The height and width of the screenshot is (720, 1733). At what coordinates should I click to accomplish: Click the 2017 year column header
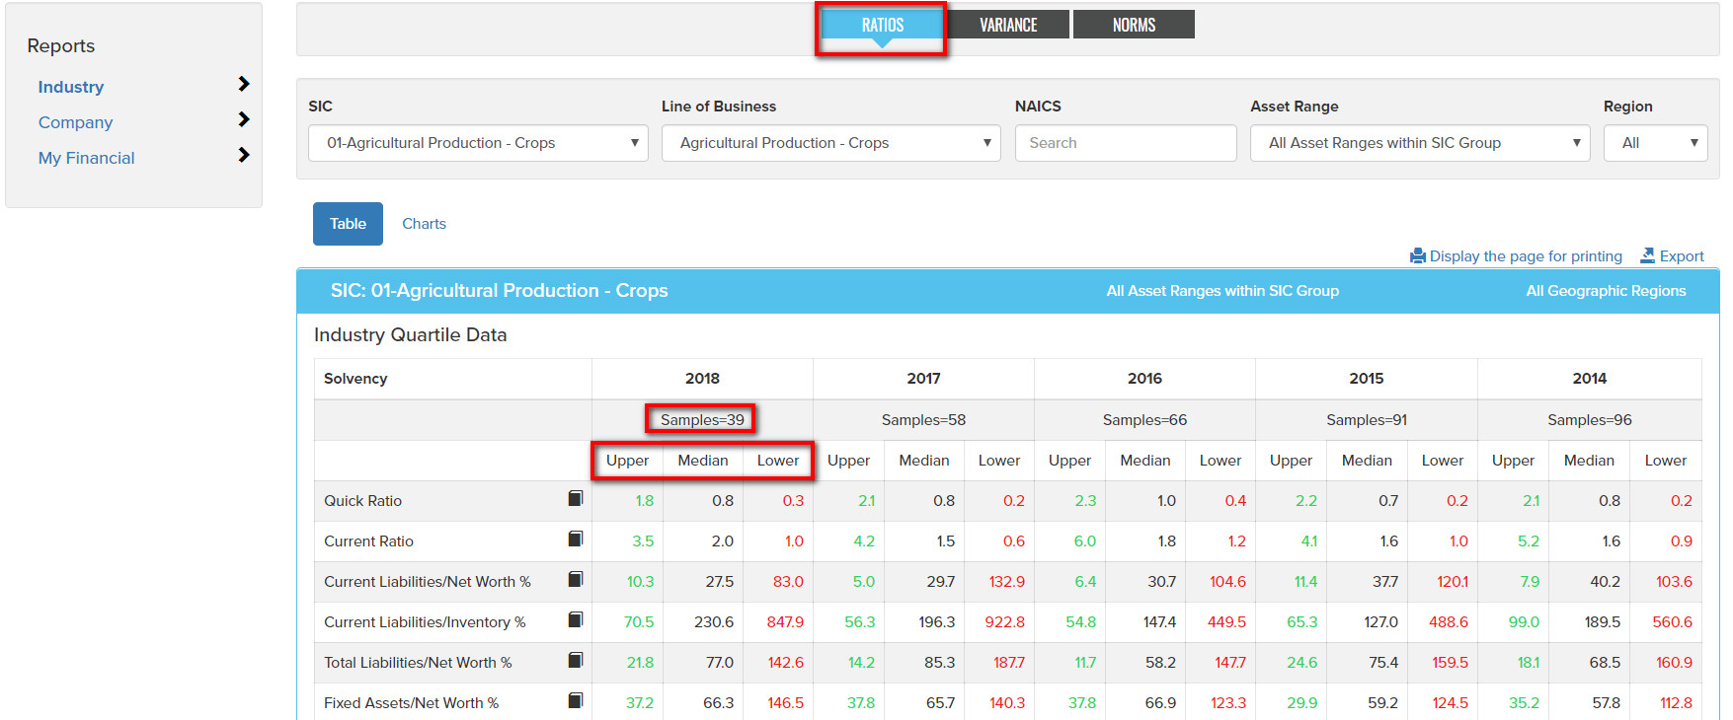click(923, 379)
